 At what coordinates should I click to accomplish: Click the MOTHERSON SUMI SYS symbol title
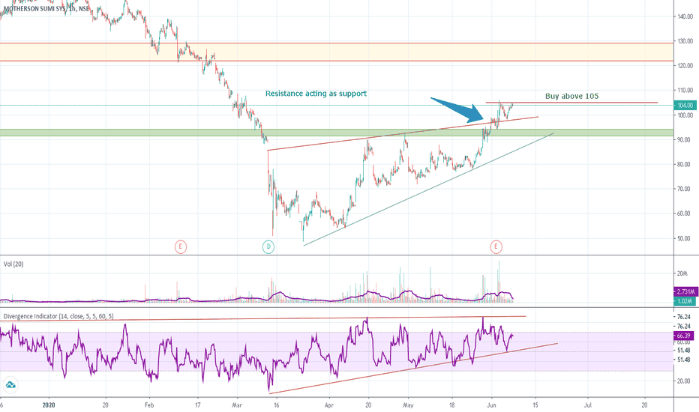pos(46,8)
